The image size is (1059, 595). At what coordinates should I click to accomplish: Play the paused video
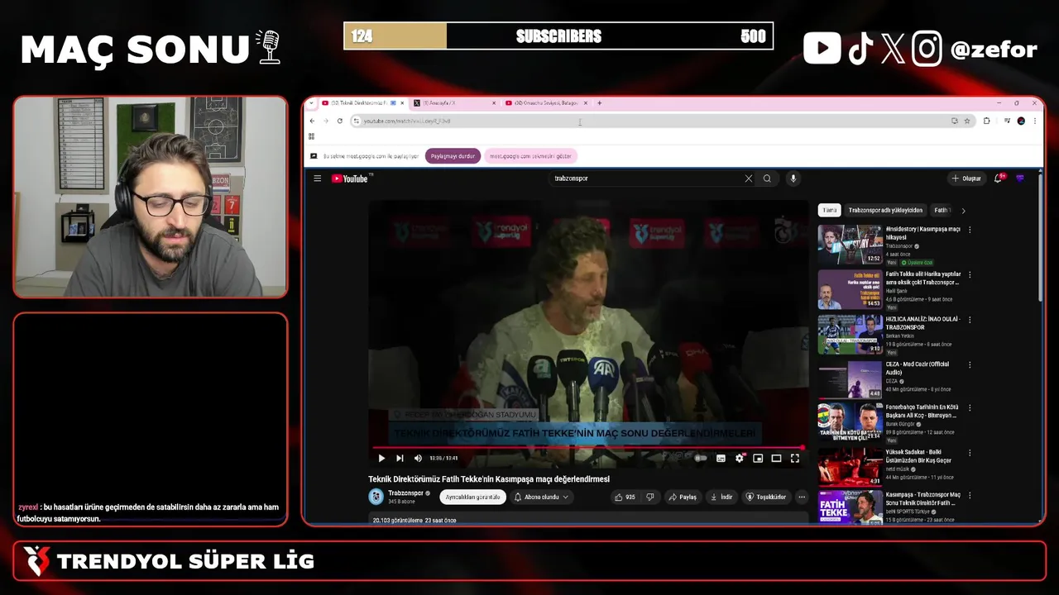(381, 458)
